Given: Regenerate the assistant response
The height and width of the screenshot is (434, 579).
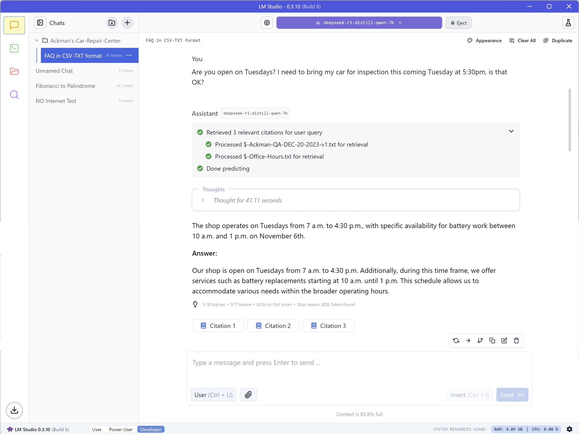Looking at the screenshot, I should point(456,341).
